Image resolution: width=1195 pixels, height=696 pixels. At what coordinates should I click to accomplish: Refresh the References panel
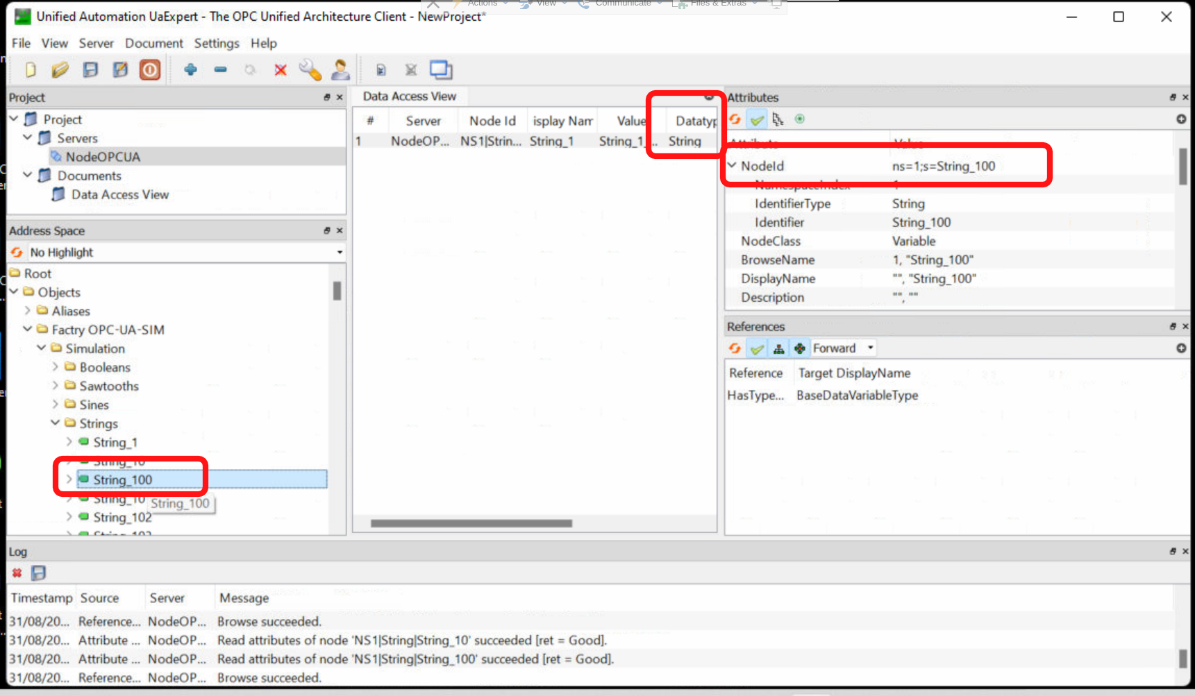tap(735, 348)
